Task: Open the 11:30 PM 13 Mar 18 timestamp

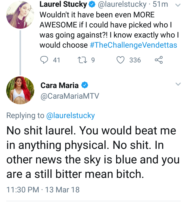Action: (43, 190)
